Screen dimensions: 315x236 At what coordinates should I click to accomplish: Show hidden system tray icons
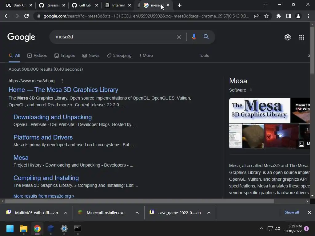click(x=261, y=229)
